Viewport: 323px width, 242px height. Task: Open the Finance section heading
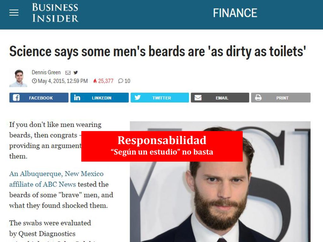point(235,13)
